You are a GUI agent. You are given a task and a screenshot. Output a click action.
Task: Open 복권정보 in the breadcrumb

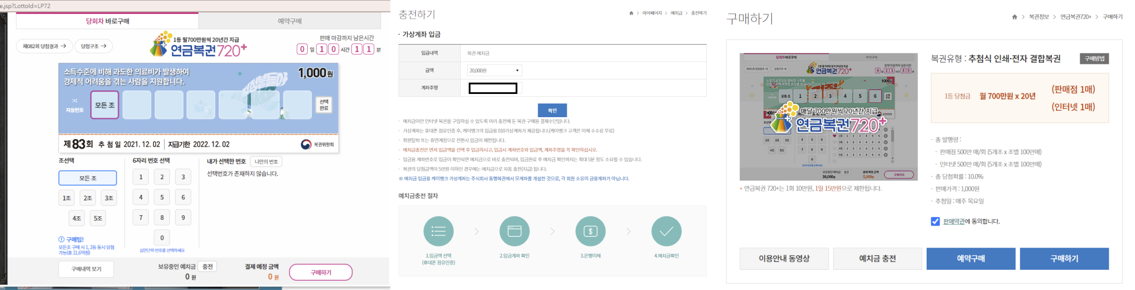point(1039,17)
